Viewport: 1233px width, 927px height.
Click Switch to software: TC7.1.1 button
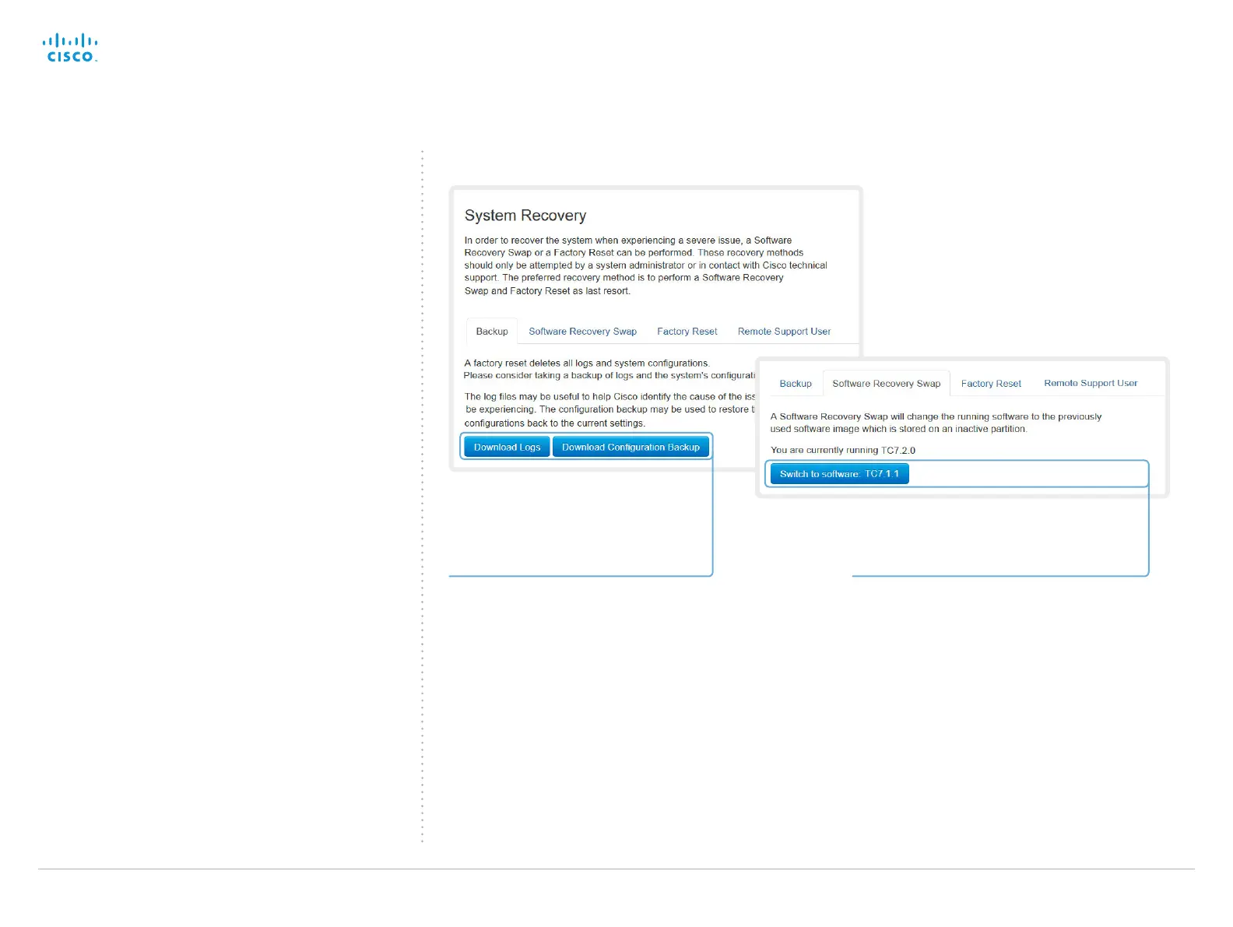click(x=839, y=474)
